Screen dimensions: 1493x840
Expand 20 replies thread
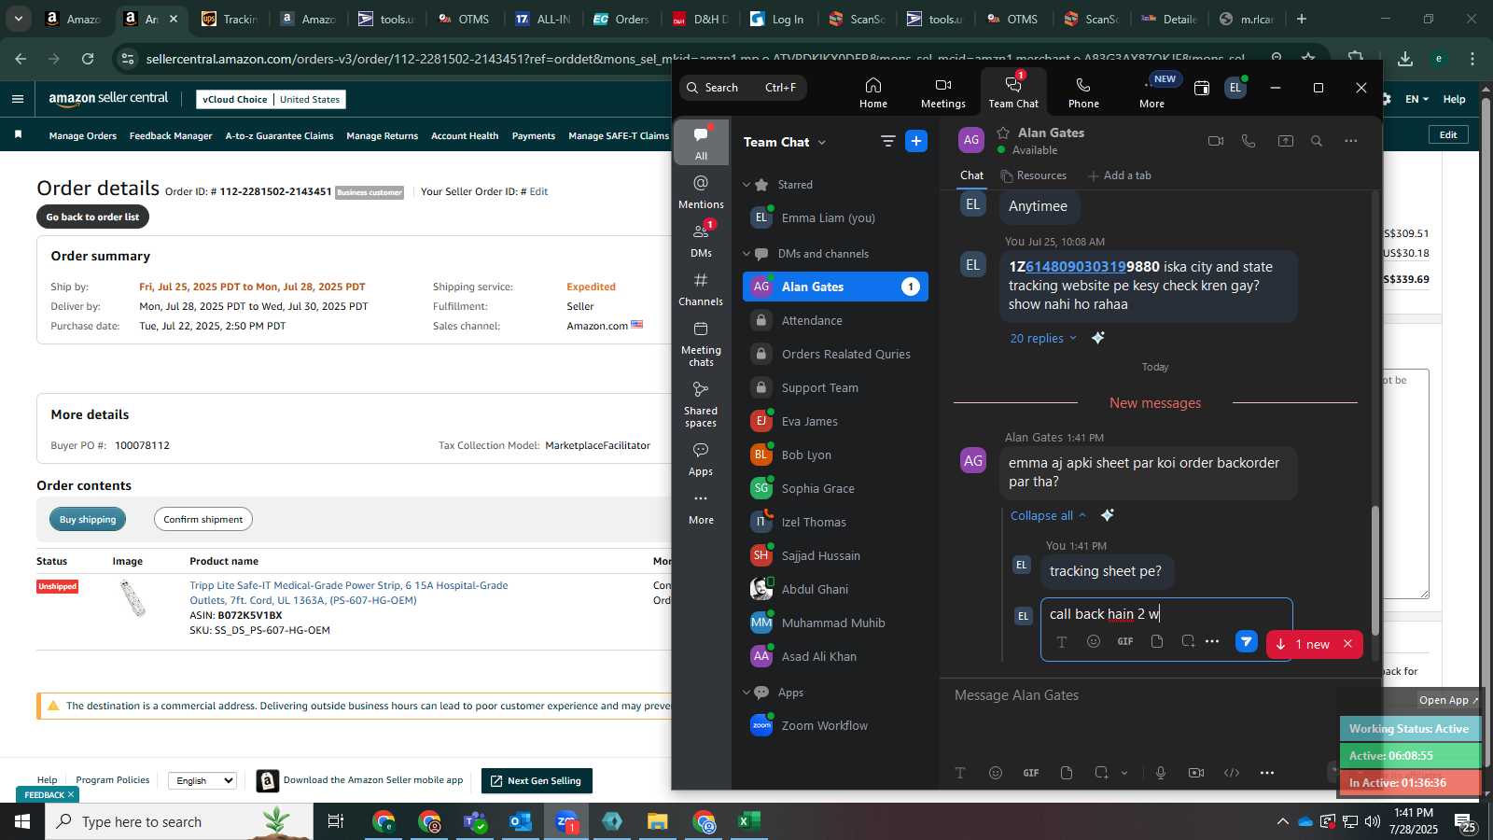tap(1043, 338)
